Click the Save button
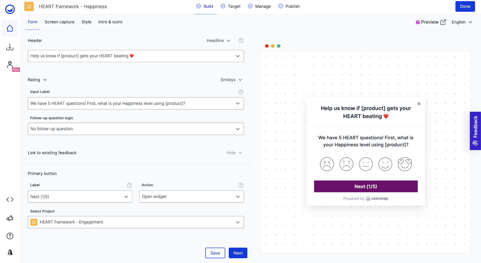481x263 pixels. (215, 253)
